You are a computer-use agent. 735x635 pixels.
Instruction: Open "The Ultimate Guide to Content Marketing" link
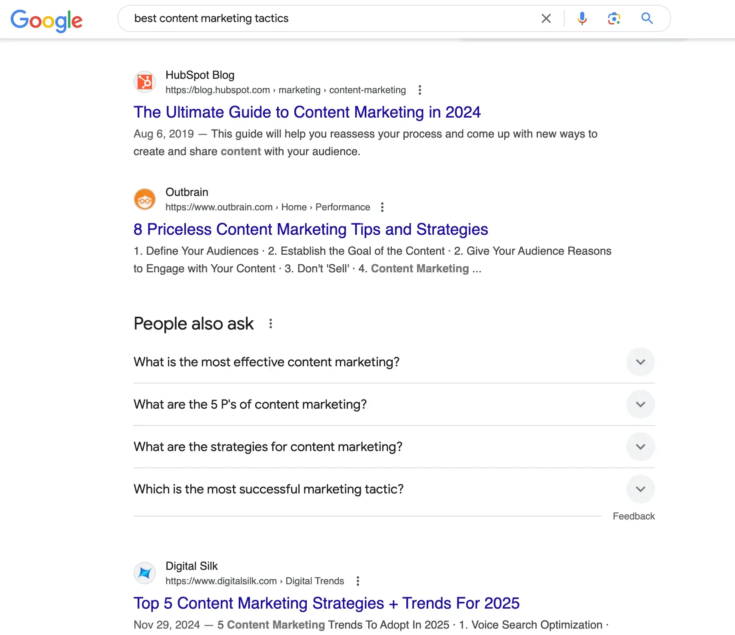(307, 112)
